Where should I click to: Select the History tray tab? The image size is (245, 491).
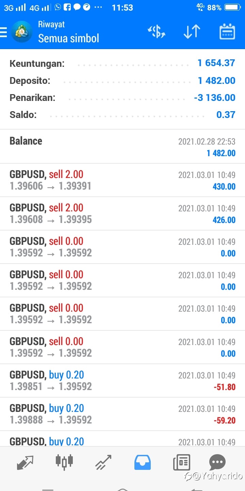[x=143, y=463]
